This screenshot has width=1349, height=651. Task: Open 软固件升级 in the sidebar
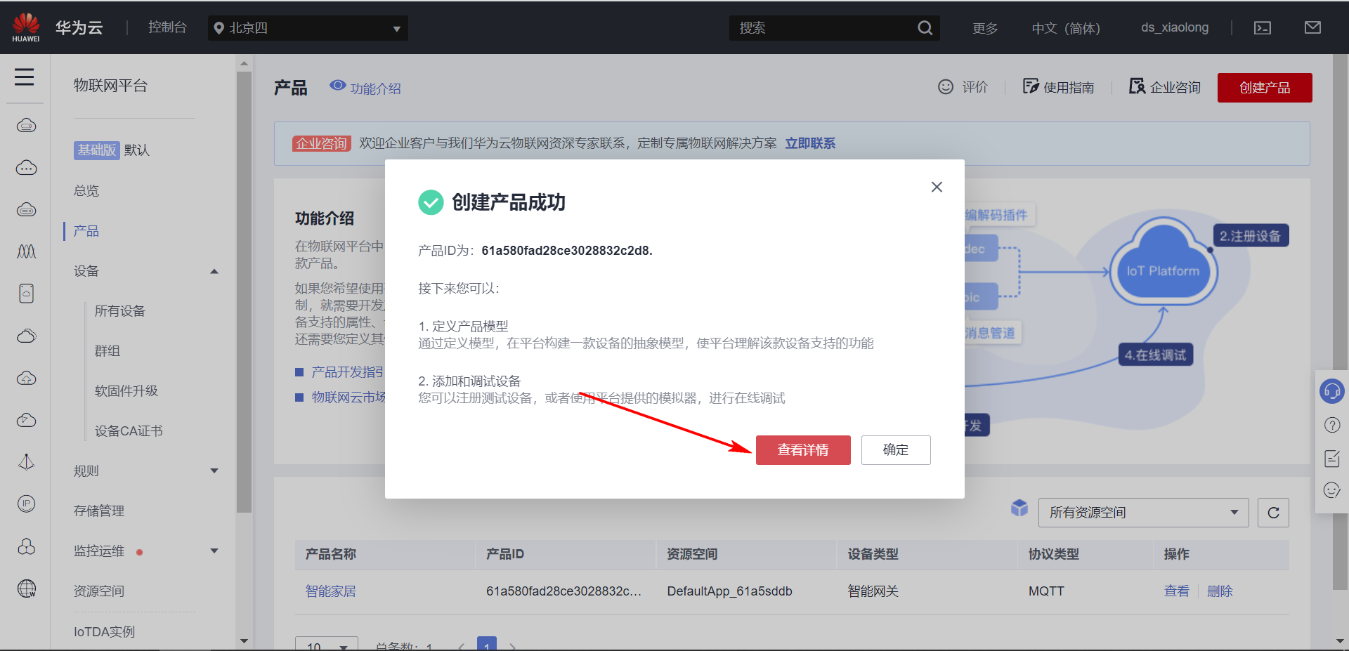point(126,391)
